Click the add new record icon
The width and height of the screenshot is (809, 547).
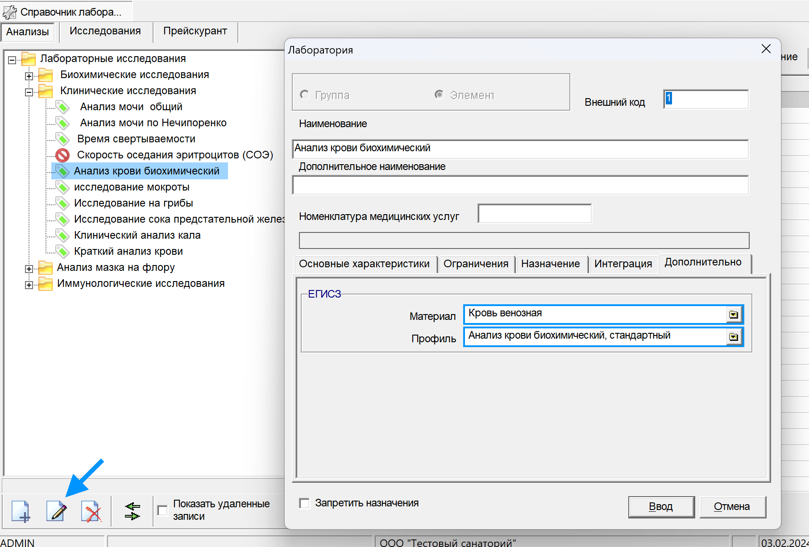point(21,511)
